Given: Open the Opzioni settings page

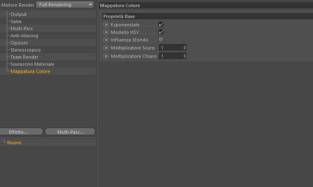Looking at the screenshot, I should point(19,43).
